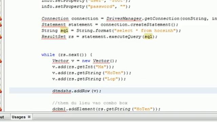Click highlighted sql in String declaration
This screenshot has height=122, width=217.
click(64, 31)
